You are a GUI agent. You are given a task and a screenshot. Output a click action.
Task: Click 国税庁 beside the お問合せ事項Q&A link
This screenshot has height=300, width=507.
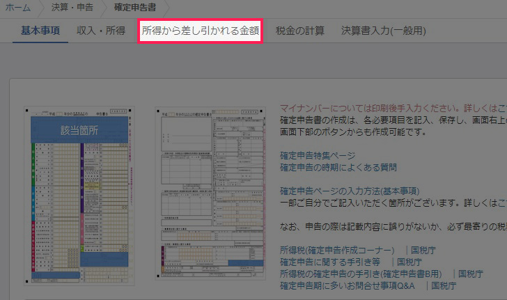coord(443,285)
